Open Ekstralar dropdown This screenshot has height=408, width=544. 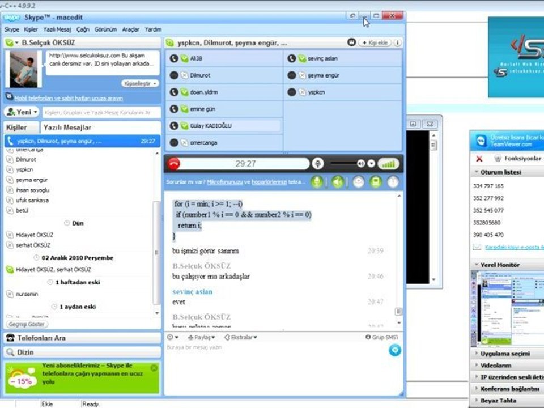point(240,337)
